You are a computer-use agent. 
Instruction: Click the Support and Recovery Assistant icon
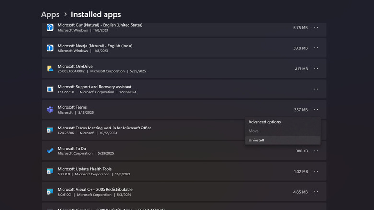click(50, 89)
